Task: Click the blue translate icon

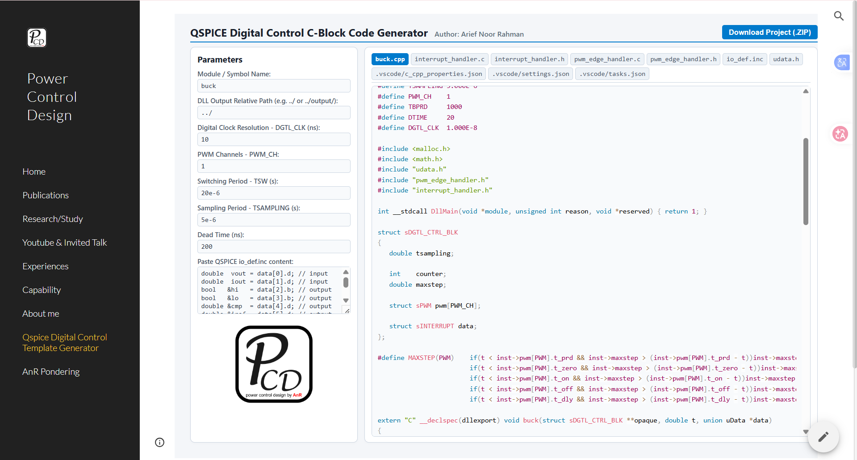Action: (x=842, y=62)
